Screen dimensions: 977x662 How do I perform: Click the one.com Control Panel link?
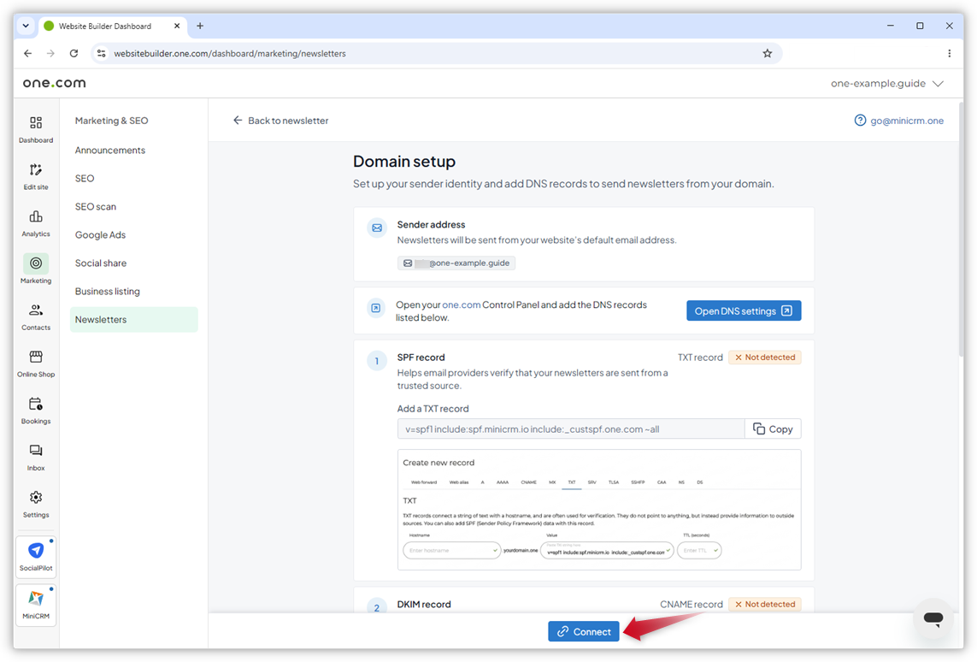461,304
